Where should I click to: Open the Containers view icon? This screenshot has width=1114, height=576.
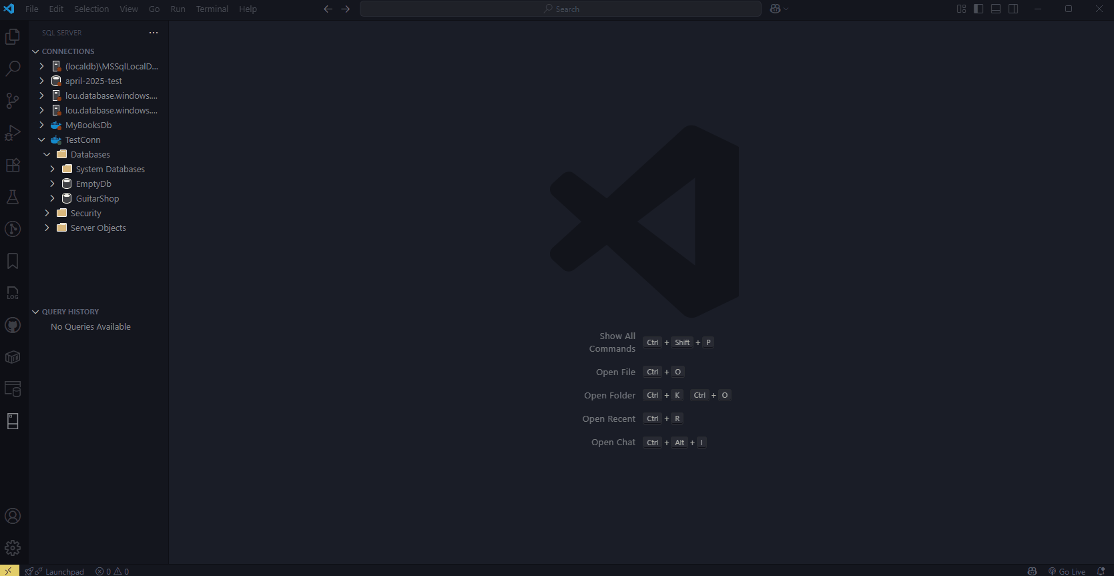(13, 357)
